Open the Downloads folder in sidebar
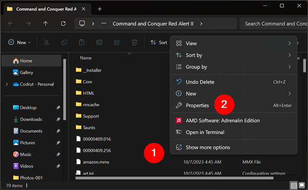308x190 pixels. (x=31, y=119)
